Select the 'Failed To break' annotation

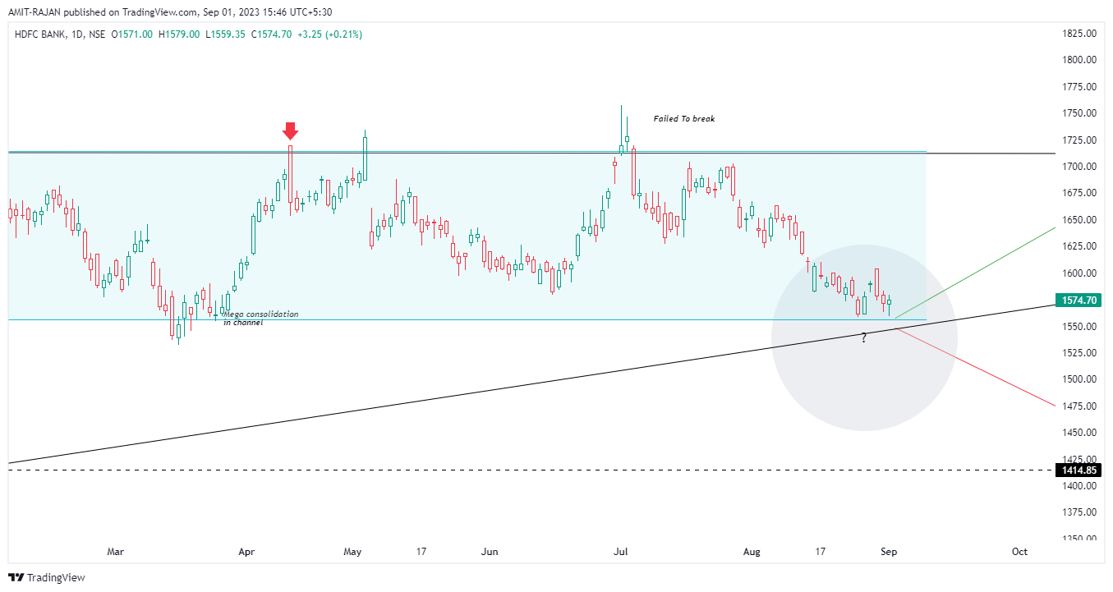coord(684,119)
